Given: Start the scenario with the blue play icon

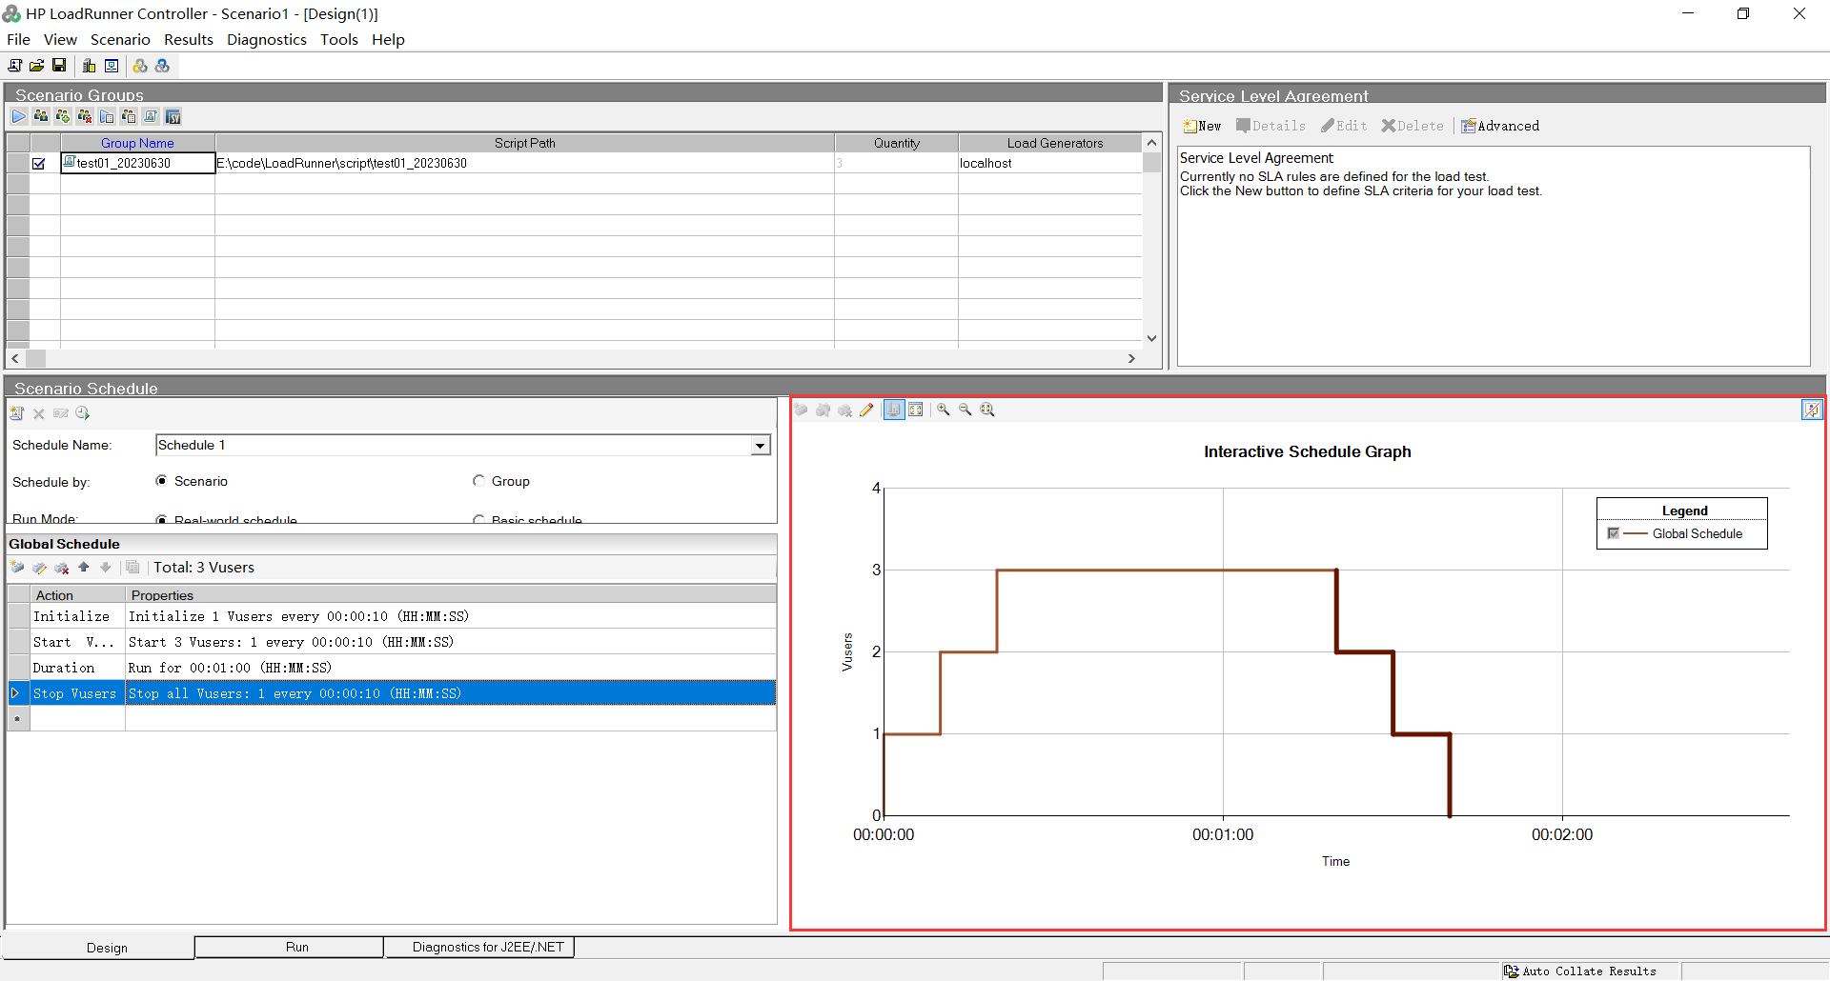Looking at the screenshot, I should [19, 116].
